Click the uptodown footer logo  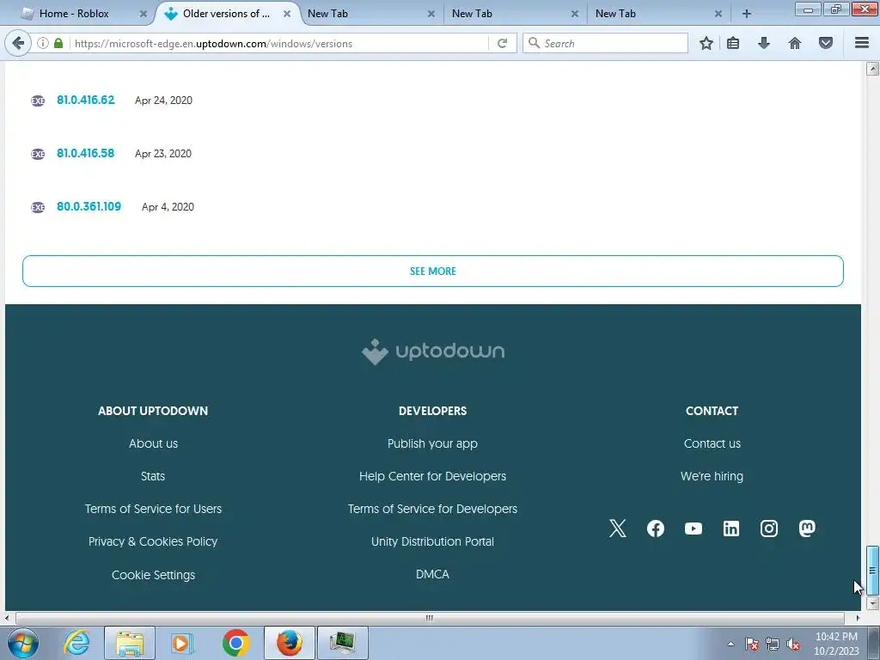(x=433, y=351)
